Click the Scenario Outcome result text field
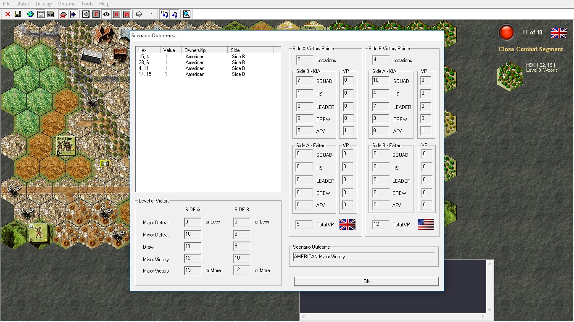The height and width of the screenshot is (322, 574). pyautogui.click(x=363, y=257)
